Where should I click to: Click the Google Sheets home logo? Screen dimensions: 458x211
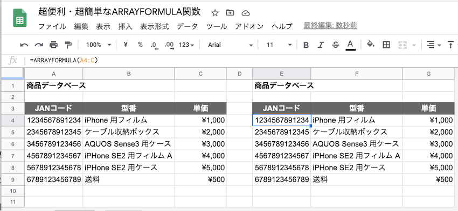(20, 18)
